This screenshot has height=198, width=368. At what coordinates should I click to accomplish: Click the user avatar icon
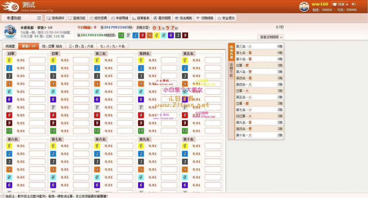[x=304, y=7]
